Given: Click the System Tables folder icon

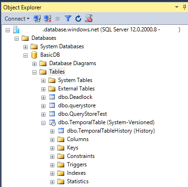Looking at the screenshot, I should (52, 80).
